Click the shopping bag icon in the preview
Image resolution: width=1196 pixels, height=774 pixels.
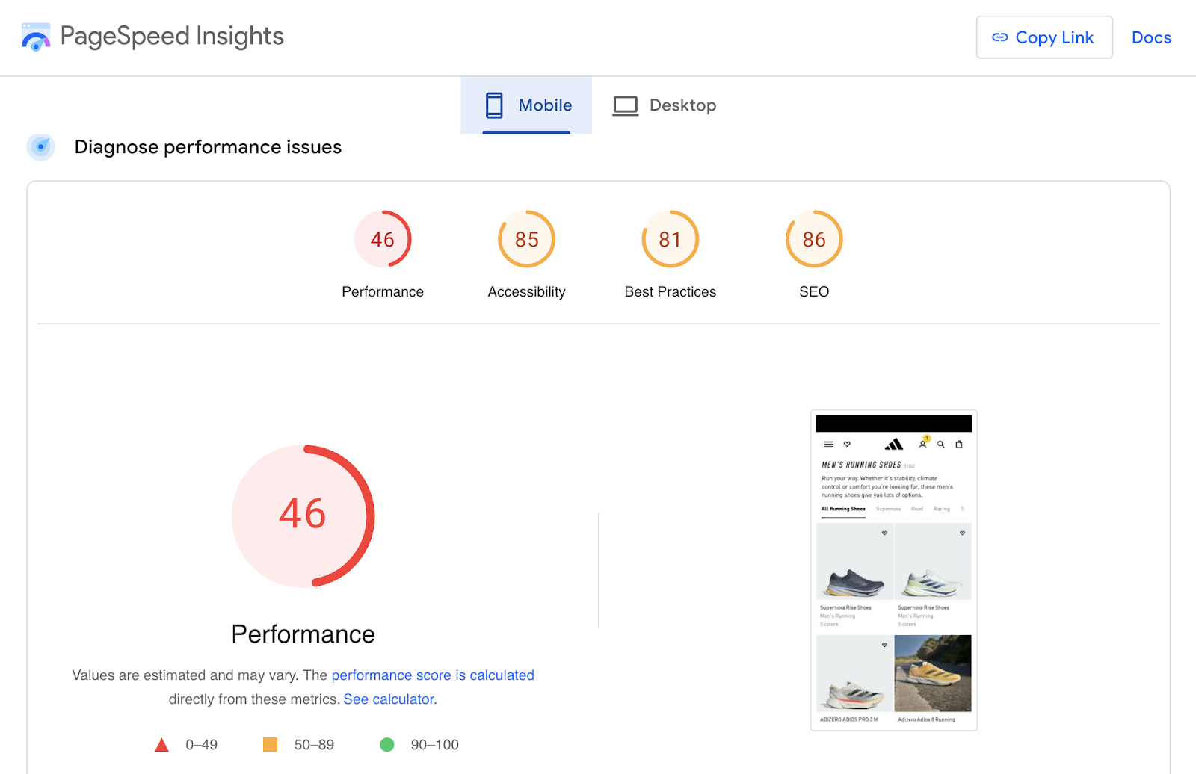(x=959, y=445)
